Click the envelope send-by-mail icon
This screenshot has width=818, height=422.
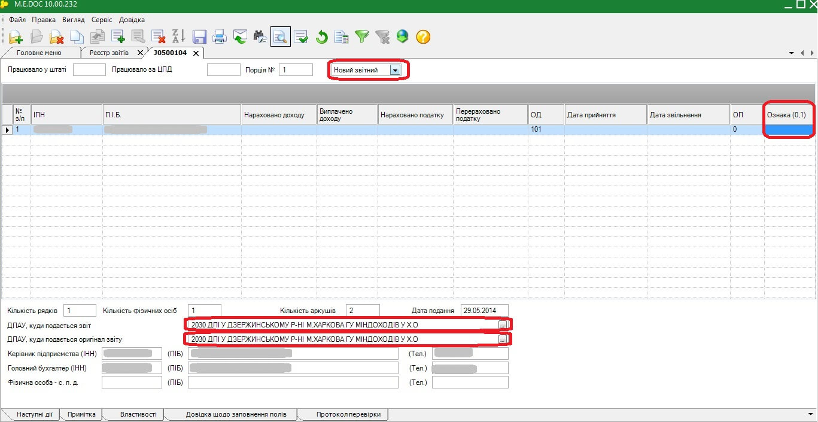(240, 37)
